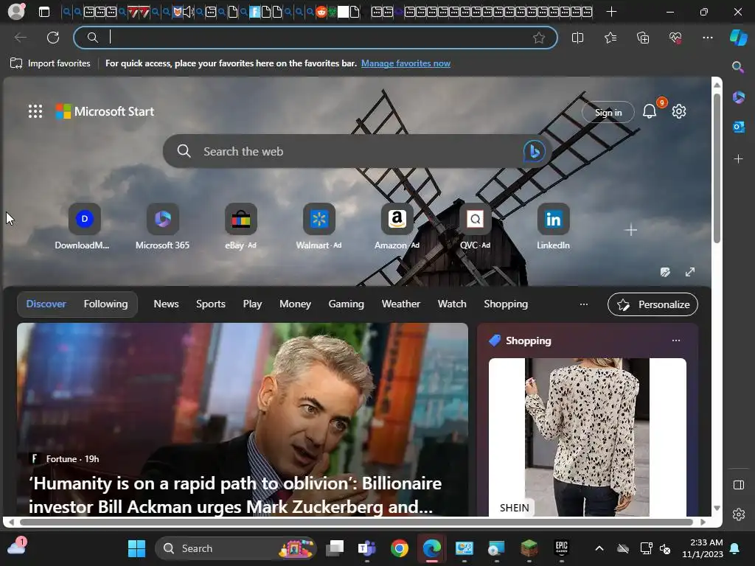Click the browser back arrow
The image size is (755, 566).
[20, 38]
